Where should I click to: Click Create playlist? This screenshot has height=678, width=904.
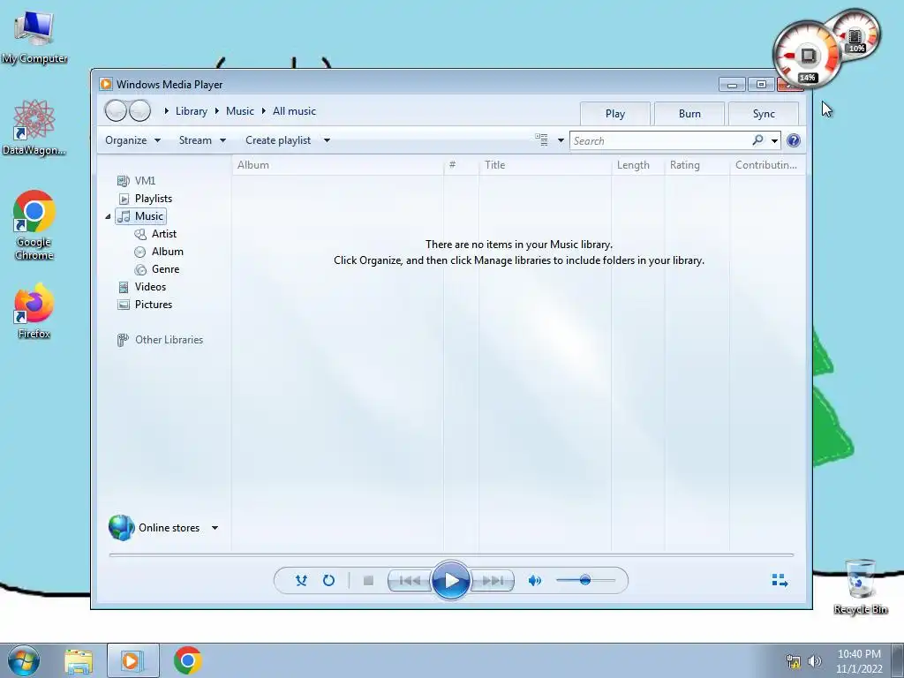click(x=278, y=140)
